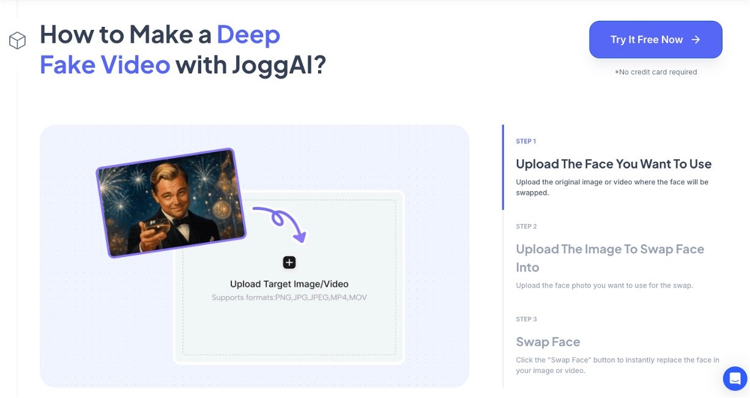Click the tuxedo man sample photo thumbnail
This screenshot has height=398, width=750.
(x=171, y=202)
